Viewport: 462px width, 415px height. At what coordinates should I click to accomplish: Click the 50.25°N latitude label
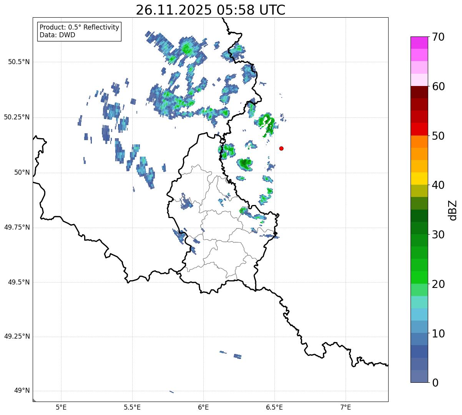17,117
